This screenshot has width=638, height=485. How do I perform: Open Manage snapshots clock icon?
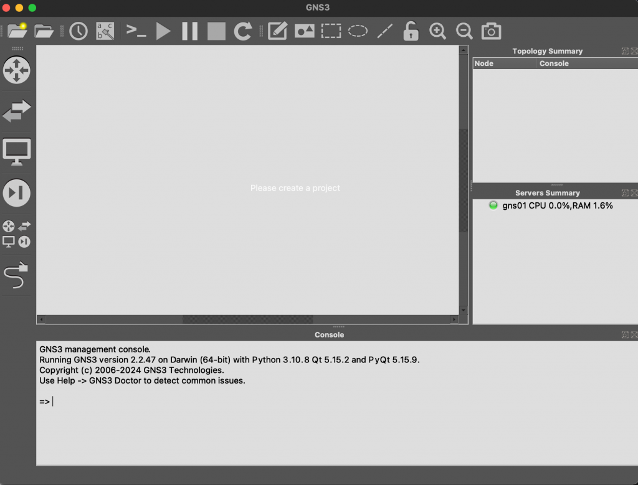(x=79, y=31)
